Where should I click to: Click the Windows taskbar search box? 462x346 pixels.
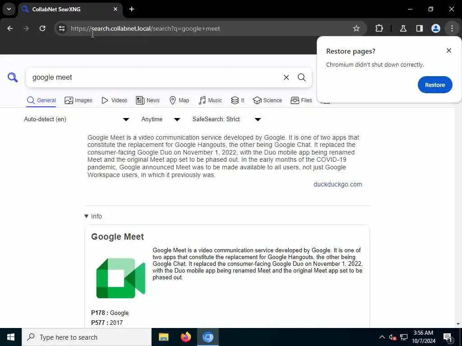click(x=87, y=337)
